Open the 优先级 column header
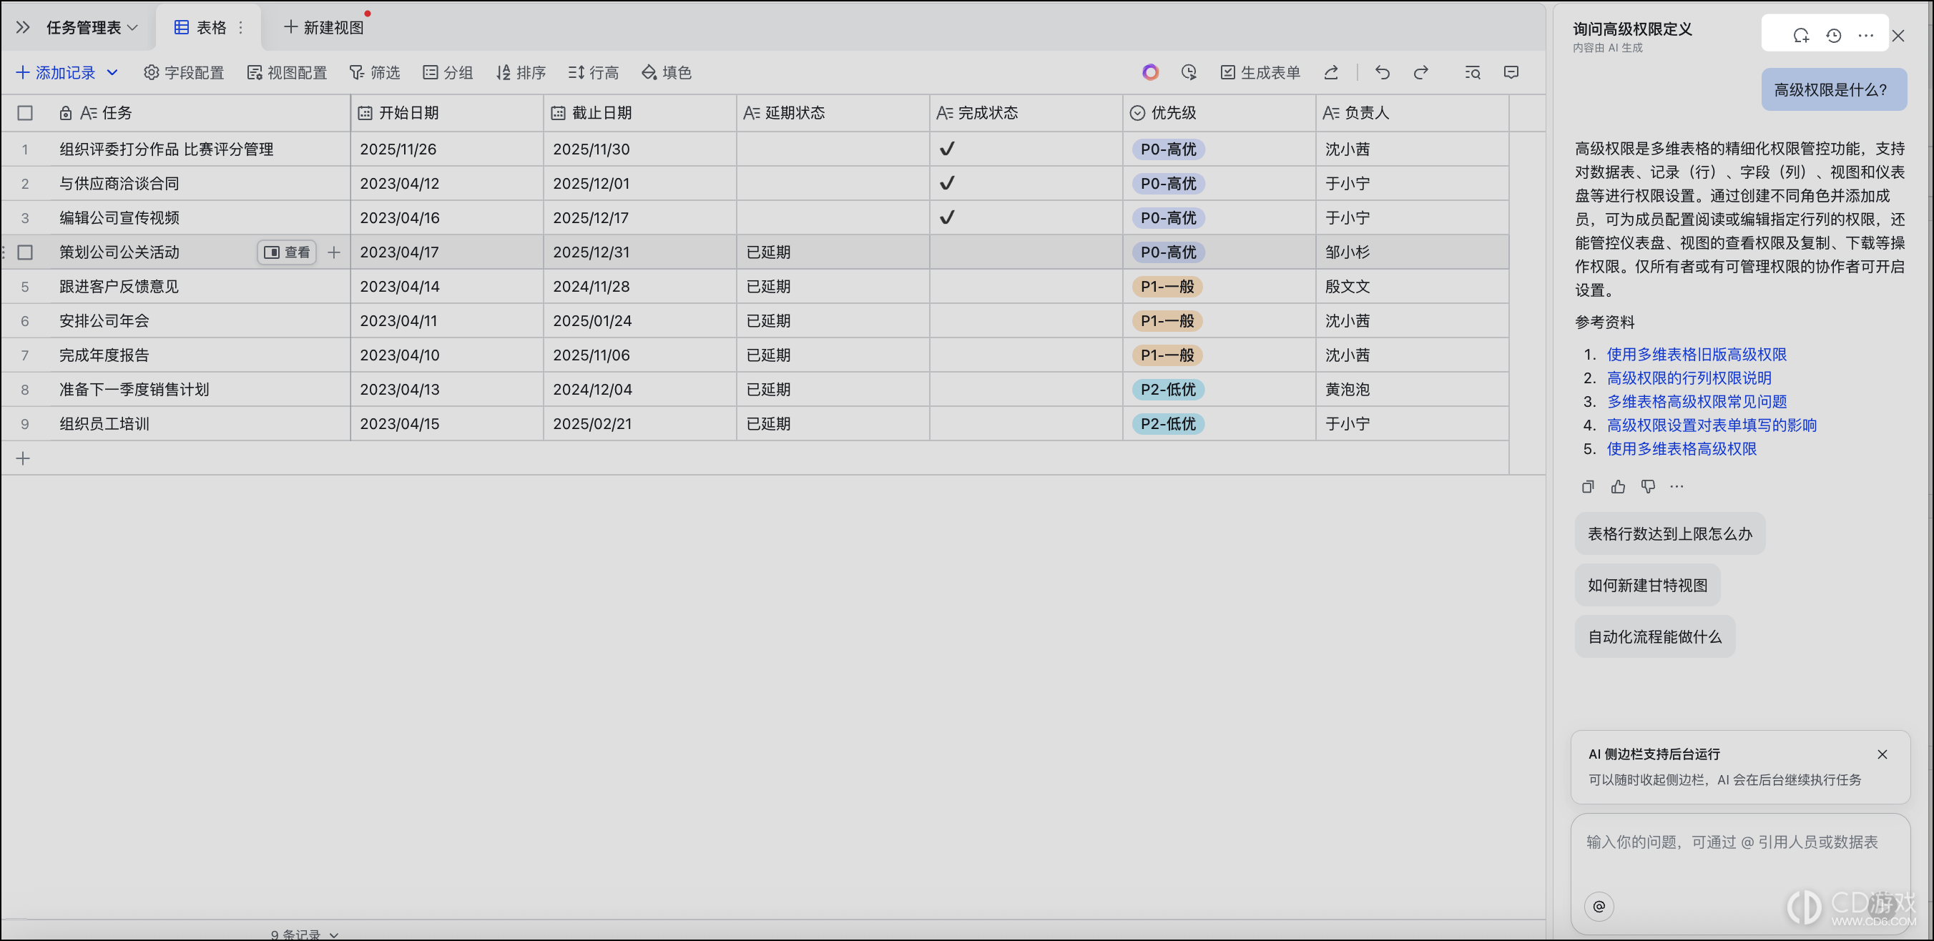Screen dimensions: 1934x941 tap(1219, 113)
